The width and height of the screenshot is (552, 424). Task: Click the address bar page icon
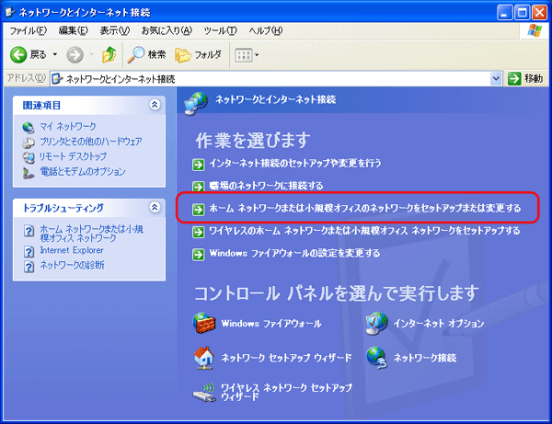click(x=57, y=79)
